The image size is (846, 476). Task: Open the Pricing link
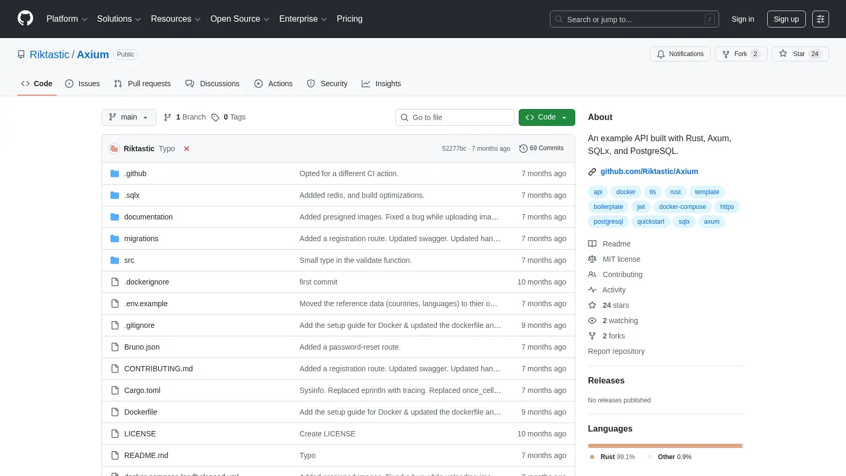pyautogui.click(x=350, y=19)
